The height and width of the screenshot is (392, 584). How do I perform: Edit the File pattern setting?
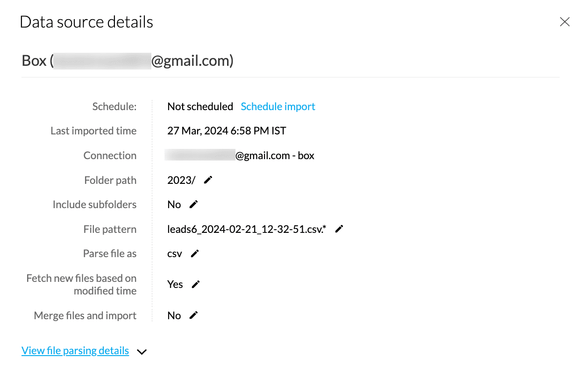(339, 229)
